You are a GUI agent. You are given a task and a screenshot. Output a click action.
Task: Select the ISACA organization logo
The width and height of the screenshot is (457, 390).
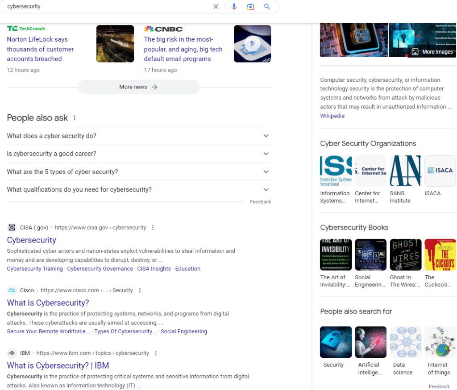click(440, 171)
